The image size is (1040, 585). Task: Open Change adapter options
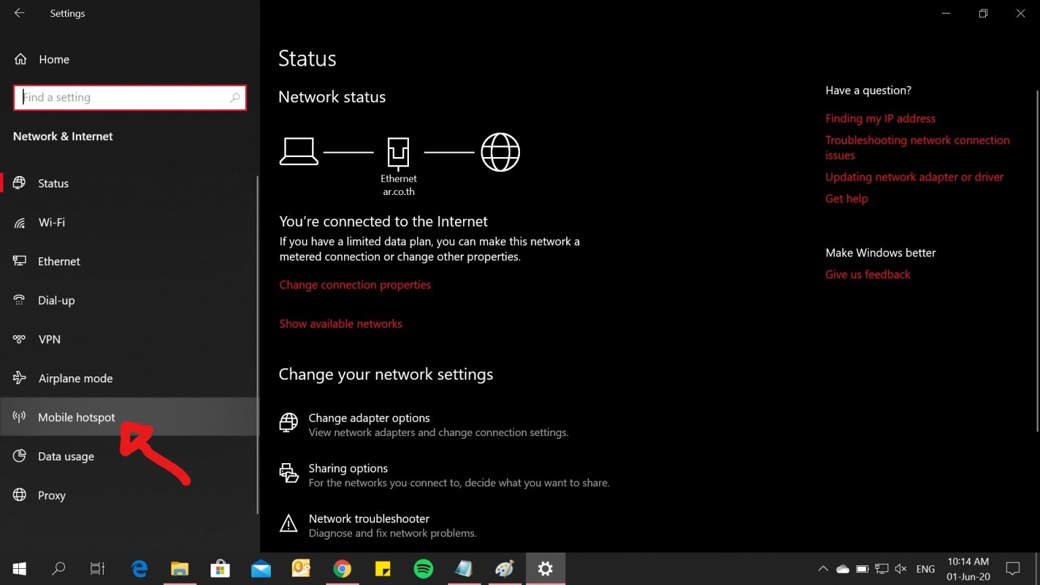tap(369, 418)
